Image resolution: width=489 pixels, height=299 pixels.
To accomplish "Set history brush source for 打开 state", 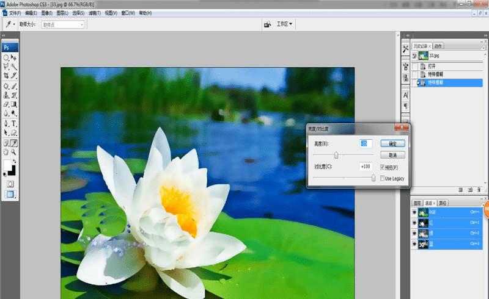I will [414, 66].
